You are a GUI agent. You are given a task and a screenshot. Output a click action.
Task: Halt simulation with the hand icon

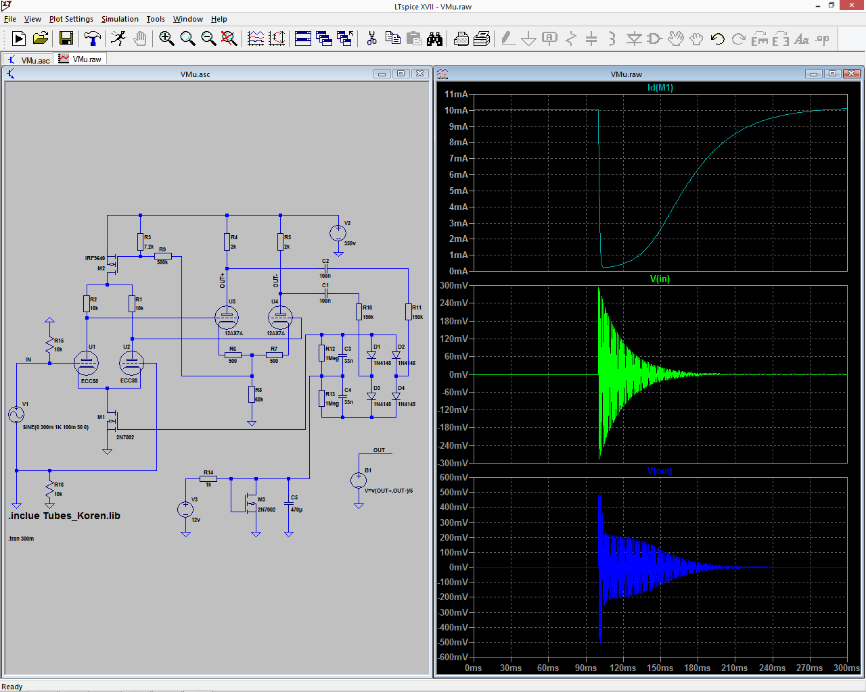click(139, 39)
